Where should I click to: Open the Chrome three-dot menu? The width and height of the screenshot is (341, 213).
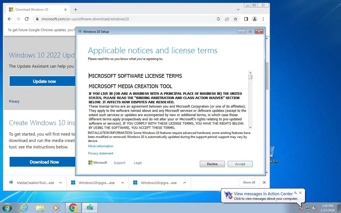(263, 19)
